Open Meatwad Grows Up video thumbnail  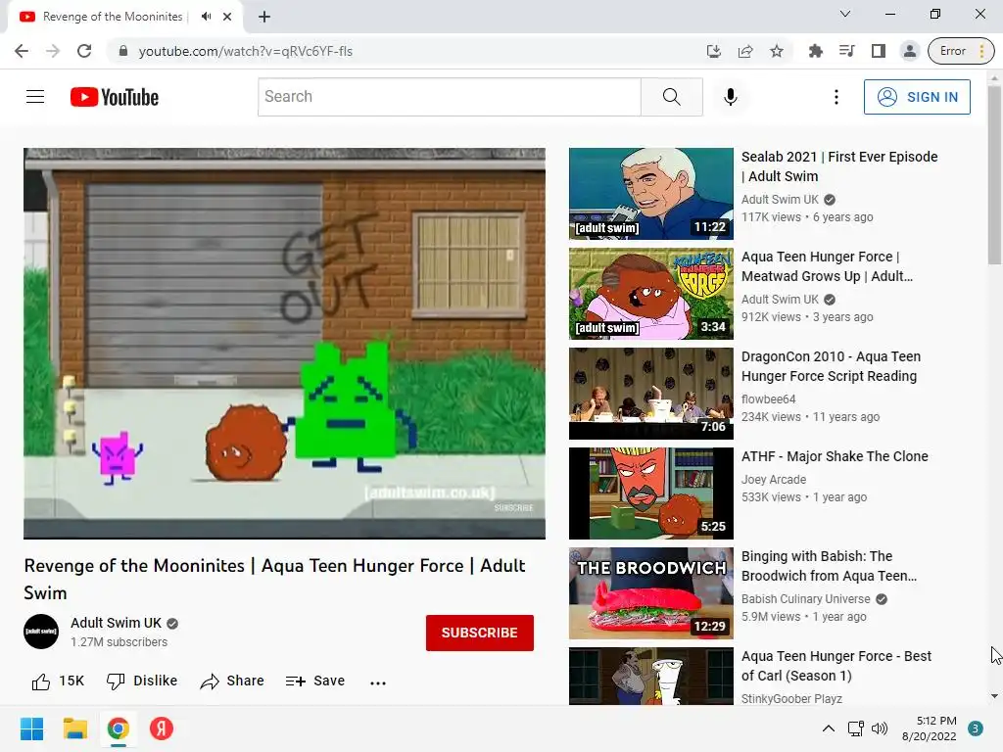click(x=651, y=294)
